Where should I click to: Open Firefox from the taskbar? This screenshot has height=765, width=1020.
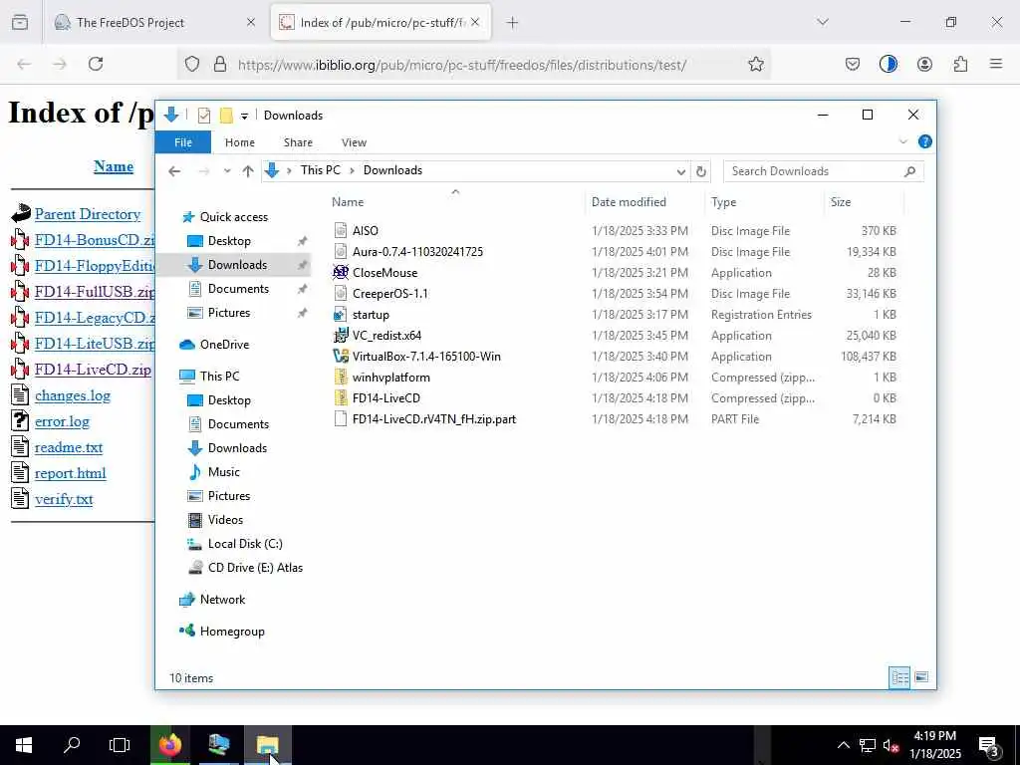click(169, 745)
